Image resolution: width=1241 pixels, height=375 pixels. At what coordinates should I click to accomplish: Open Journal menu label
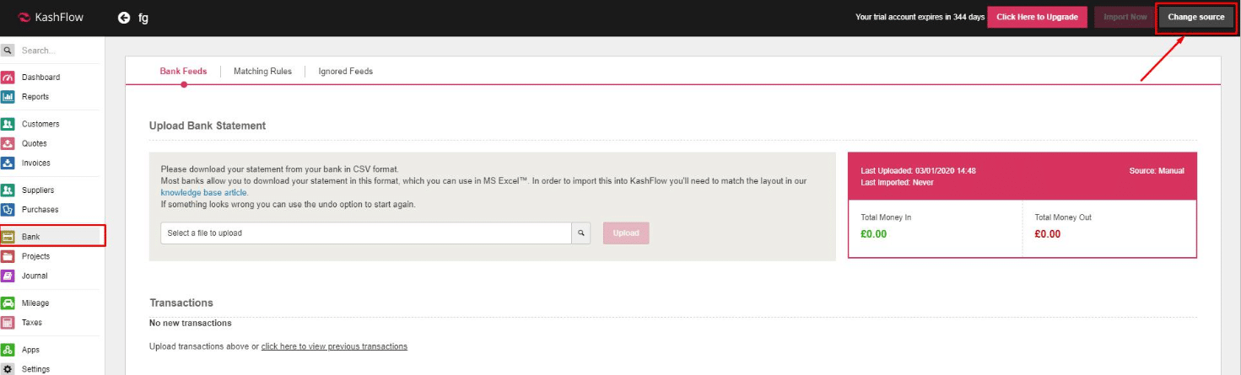point(35,276)
